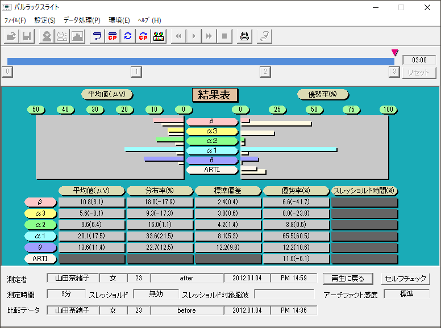Click the empty スレッショルド対象脳波 field

coord(284,294)
